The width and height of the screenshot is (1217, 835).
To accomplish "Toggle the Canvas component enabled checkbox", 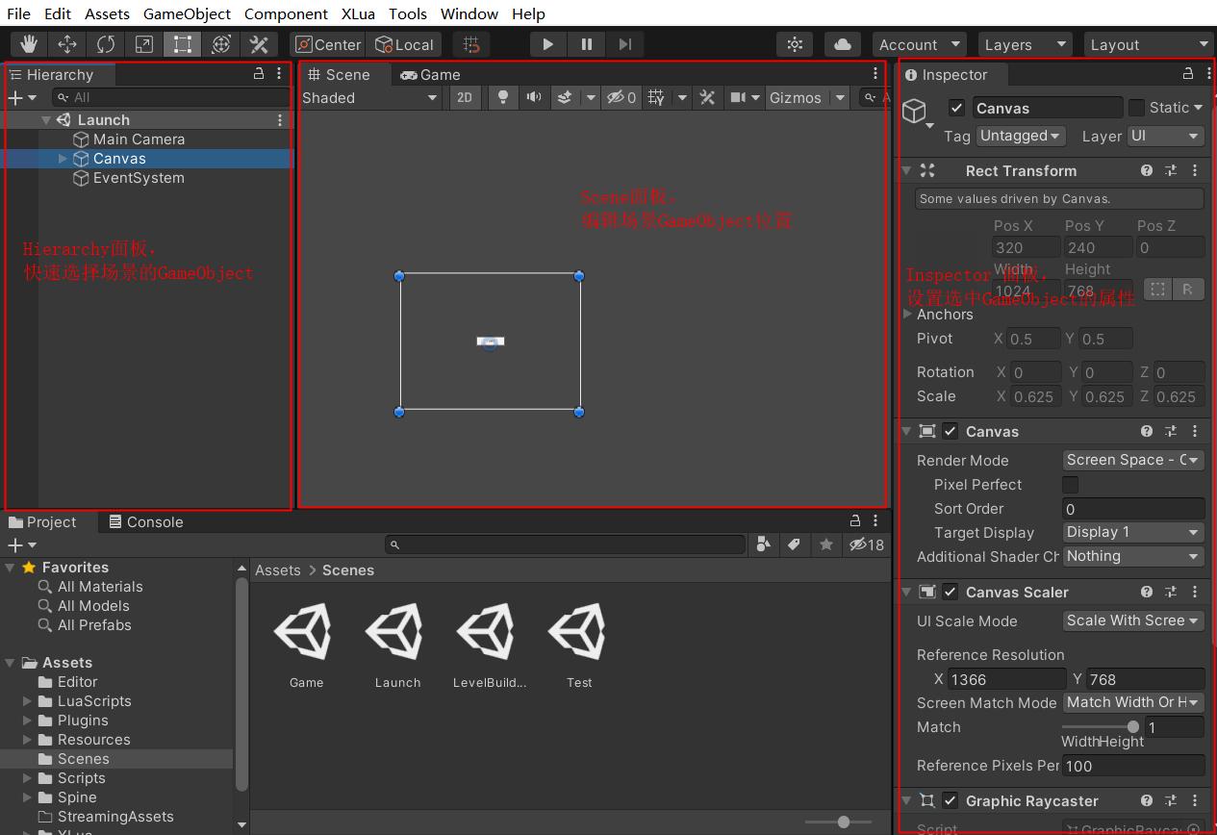I will pos(951,431).
